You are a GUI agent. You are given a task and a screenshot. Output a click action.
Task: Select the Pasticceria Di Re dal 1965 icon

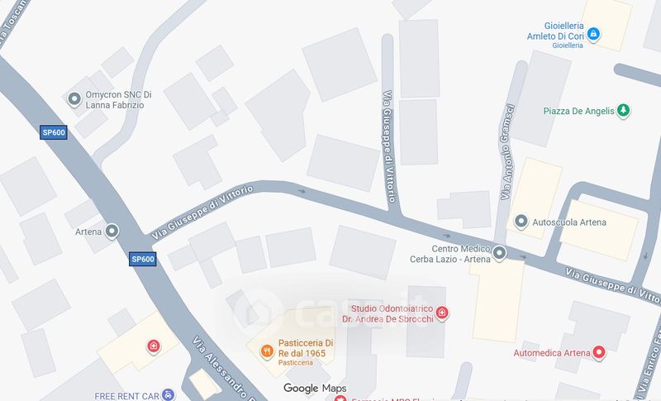(266, 351)
